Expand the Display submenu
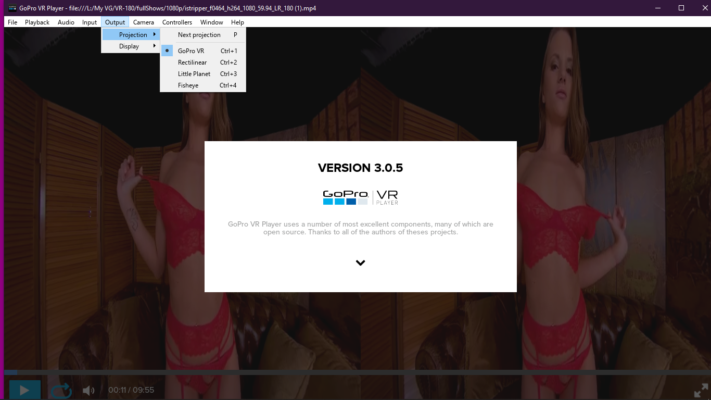711x400 pixels. click(131, 46)
